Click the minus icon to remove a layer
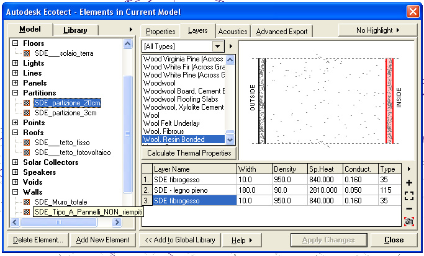Screen dimensions: 424x256 click(409, 209)
